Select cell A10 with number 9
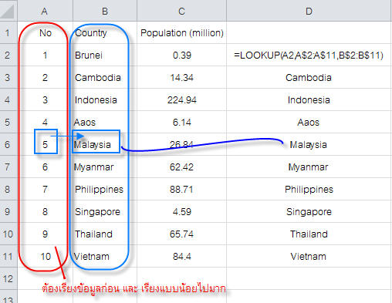The width and height of the screenshot is (392, 303). [46, 234]
